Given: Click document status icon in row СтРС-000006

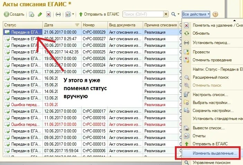Looking at the screenshot, I should click(7, 151).
